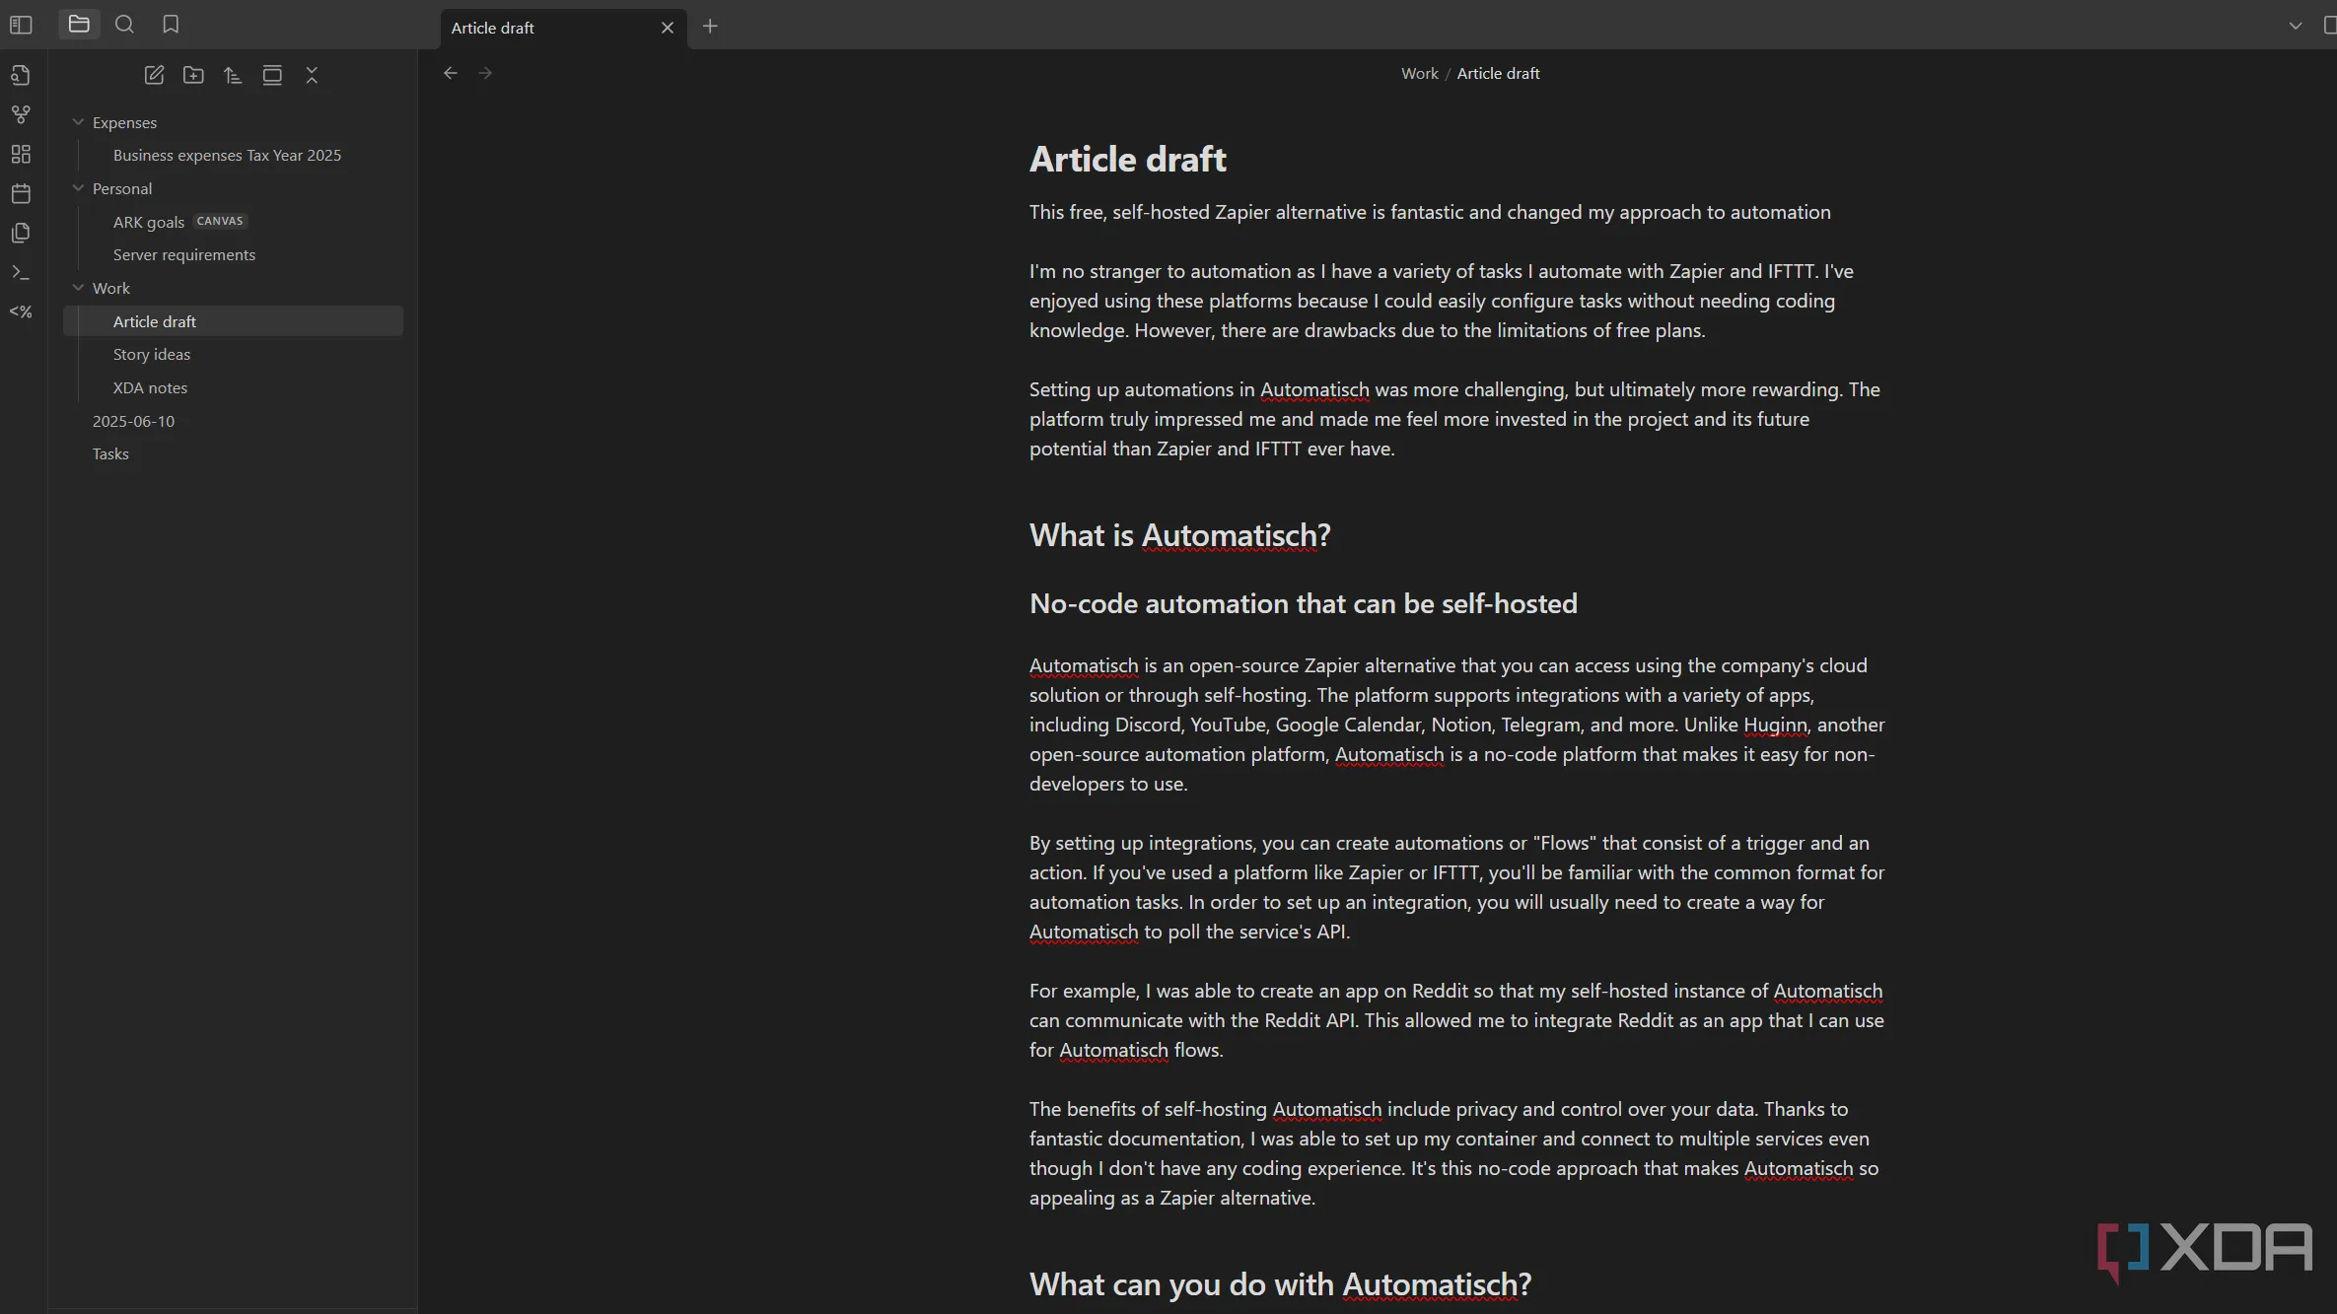
Task: Change the file sort order icon
Action: pos(233,75)
